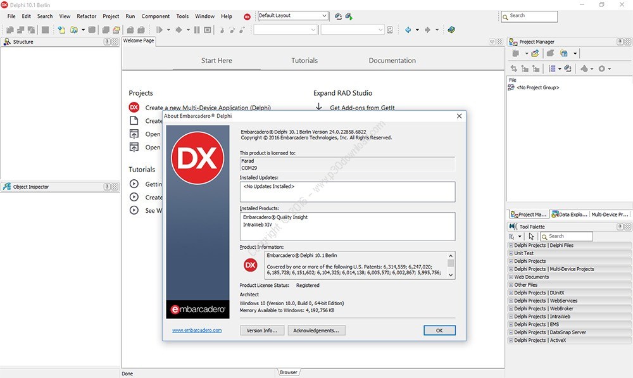
Task: Expand Delphi Projects | DataSnap Server category
Action: pyautogui.click(x=511, y=332)
